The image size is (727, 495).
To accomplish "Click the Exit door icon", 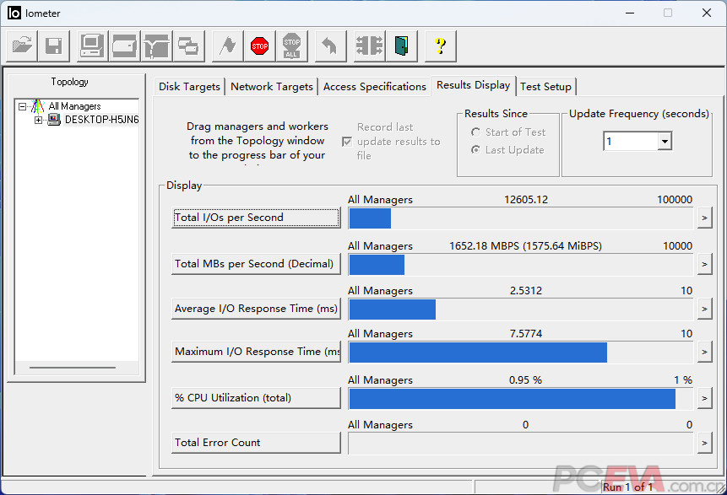I will coord(401,46).
